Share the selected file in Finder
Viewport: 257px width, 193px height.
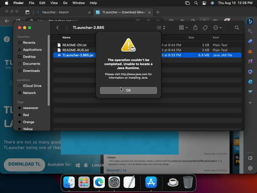coord(195,28)
